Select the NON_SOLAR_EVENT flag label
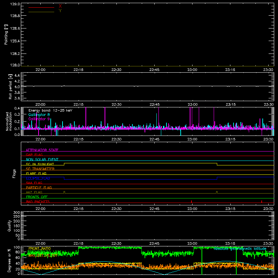Screen dimensions: 278x278 (x=42, y=160)
